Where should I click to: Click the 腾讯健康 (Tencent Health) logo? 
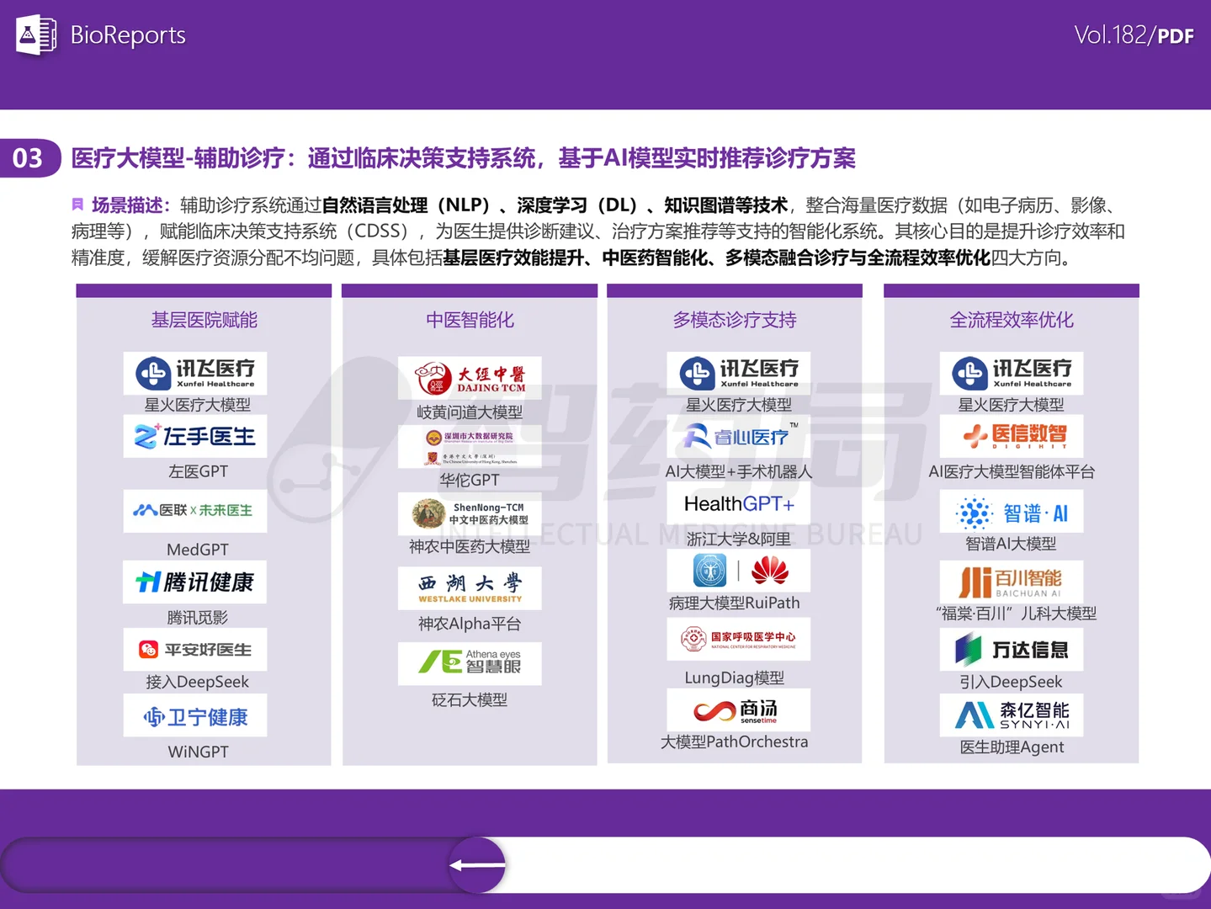click(194, 582)
